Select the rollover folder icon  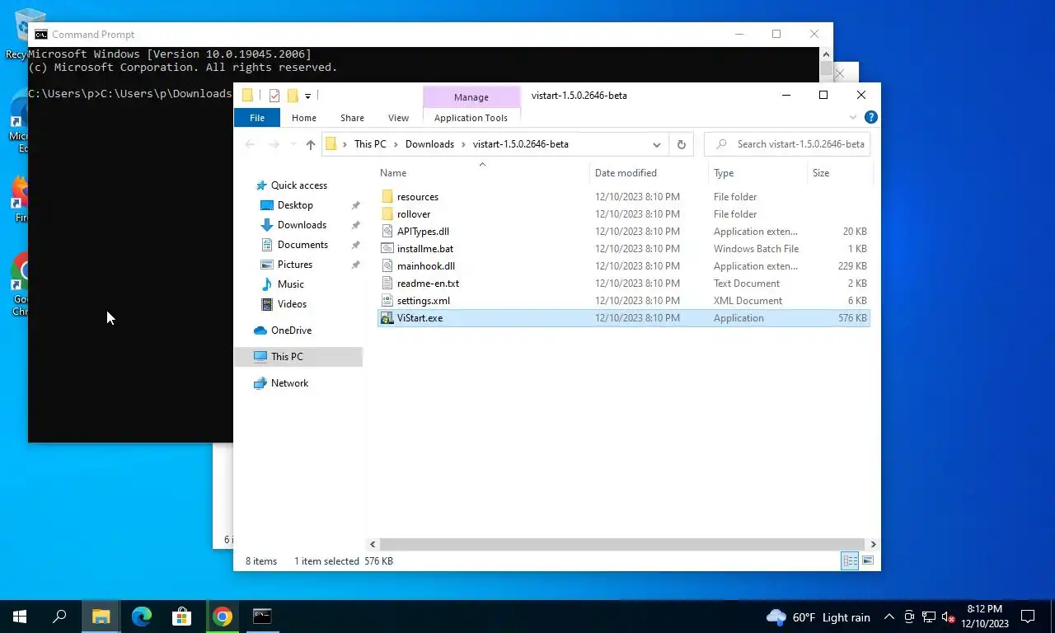coord(387,214)
